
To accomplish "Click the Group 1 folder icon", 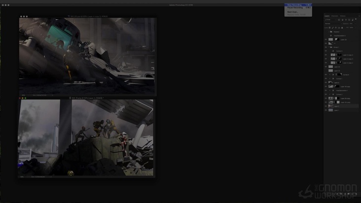I will [x=331, y=47].
